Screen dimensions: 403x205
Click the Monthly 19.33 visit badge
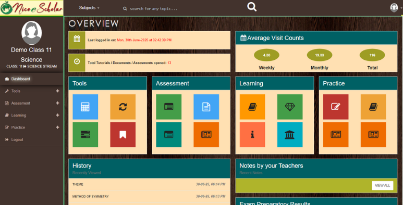pos(320,55)
